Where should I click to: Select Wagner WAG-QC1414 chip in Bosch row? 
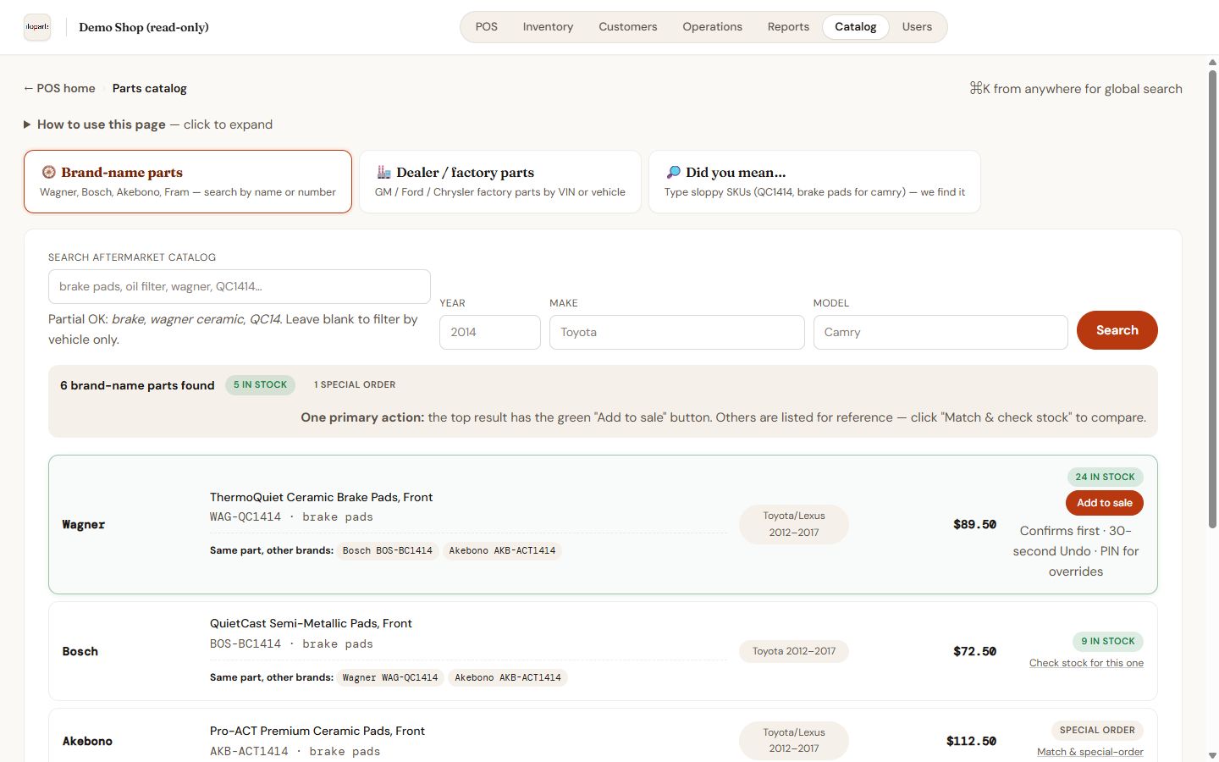click(x=390, y=677)
